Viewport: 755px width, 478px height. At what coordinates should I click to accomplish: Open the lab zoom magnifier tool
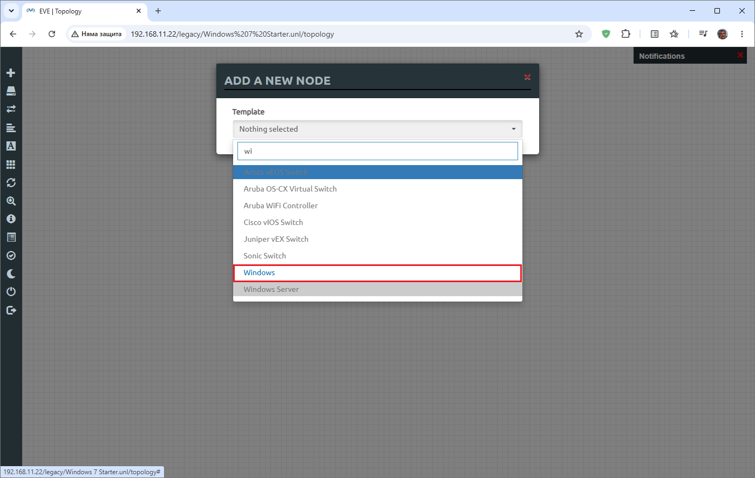pos(11,201)
